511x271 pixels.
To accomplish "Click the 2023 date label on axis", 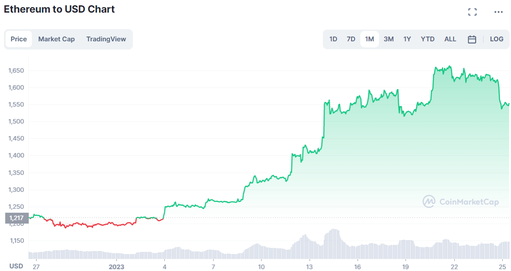I will click(117, 267).
